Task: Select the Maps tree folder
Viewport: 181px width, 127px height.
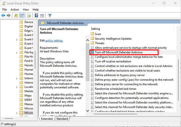Action: pos(25,96)
